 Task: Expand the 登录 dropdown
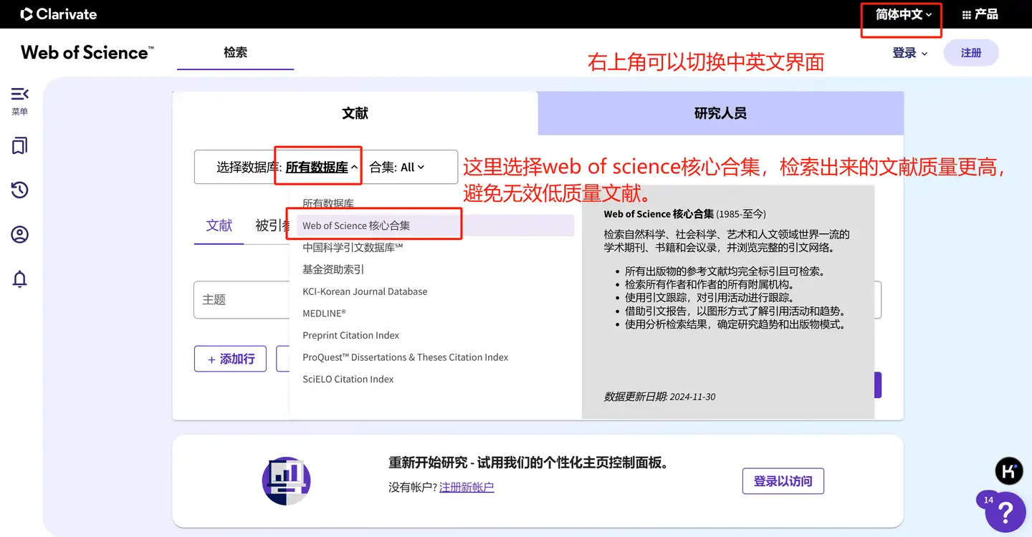[x=910, y=53]
